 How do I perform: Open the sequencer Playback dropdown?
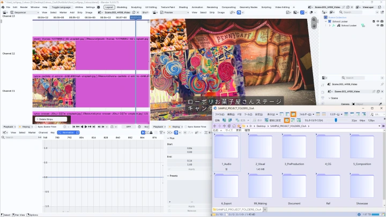click(9, 126)
